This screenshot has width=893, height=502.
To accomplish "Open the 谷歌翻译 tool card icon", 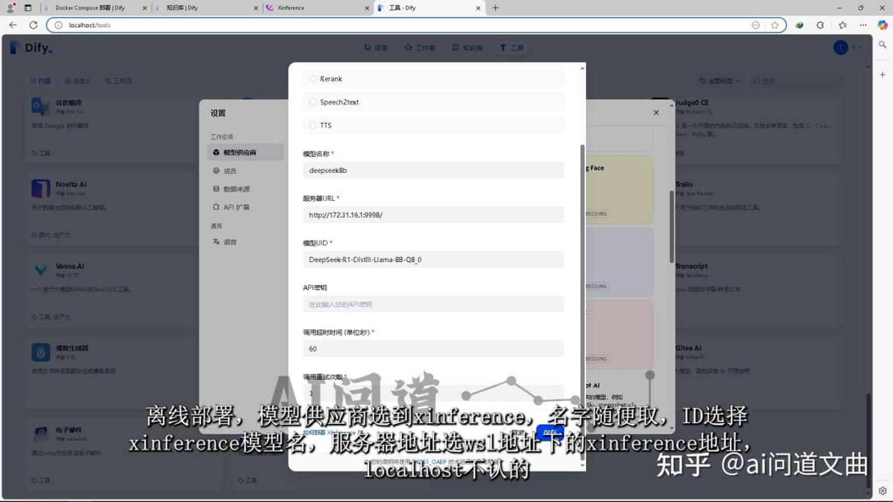I will (40, 106).
